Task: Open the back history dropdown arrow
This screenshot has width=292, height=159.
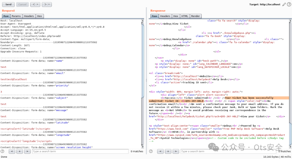Action: [38, 4]
